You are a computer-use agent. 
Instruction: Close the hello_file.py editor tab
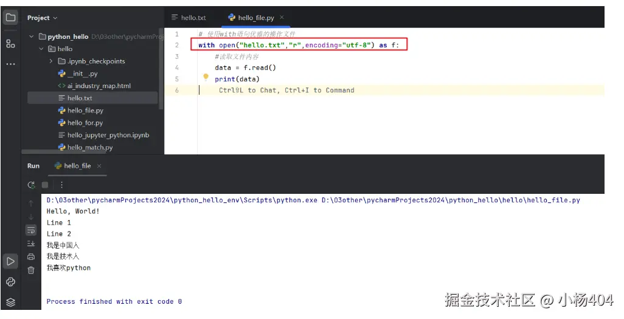point(282,17)
